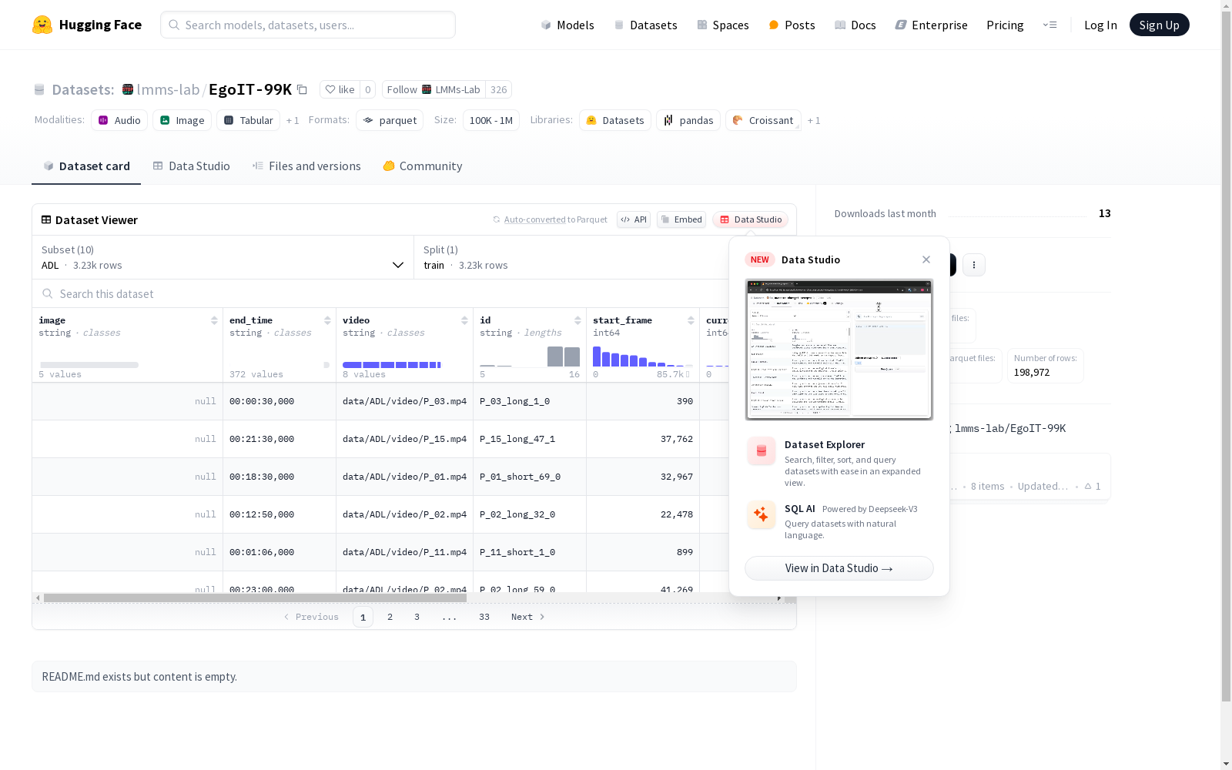This screenshot has height=770, width=1232.
Task: Click the upvote icon in the collection card
Action: pos(1088,486)
